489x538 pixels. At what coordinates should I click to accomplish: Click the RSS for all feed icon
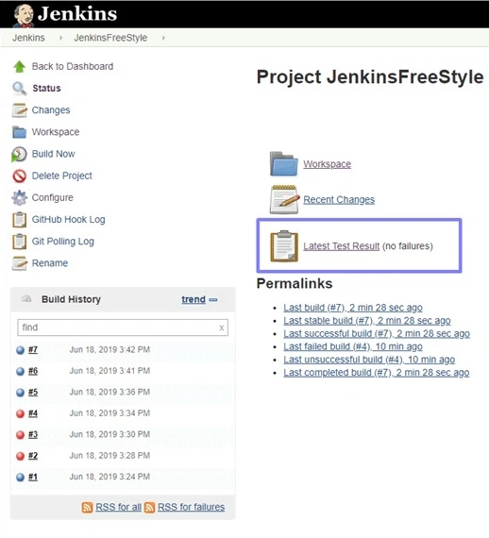tap(87, 507)
